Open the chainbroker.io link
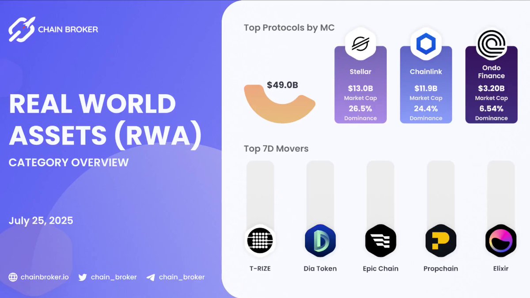 click(x=44, y=277)
